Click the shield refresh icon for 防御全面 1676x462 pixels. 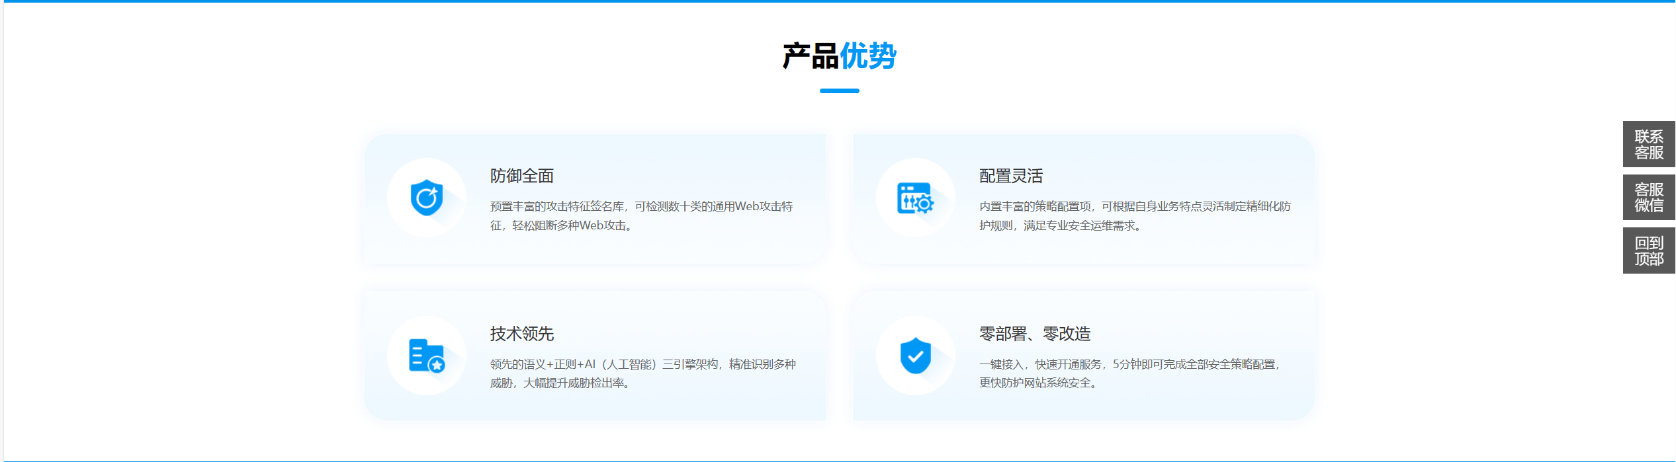(x=427, y=198)
